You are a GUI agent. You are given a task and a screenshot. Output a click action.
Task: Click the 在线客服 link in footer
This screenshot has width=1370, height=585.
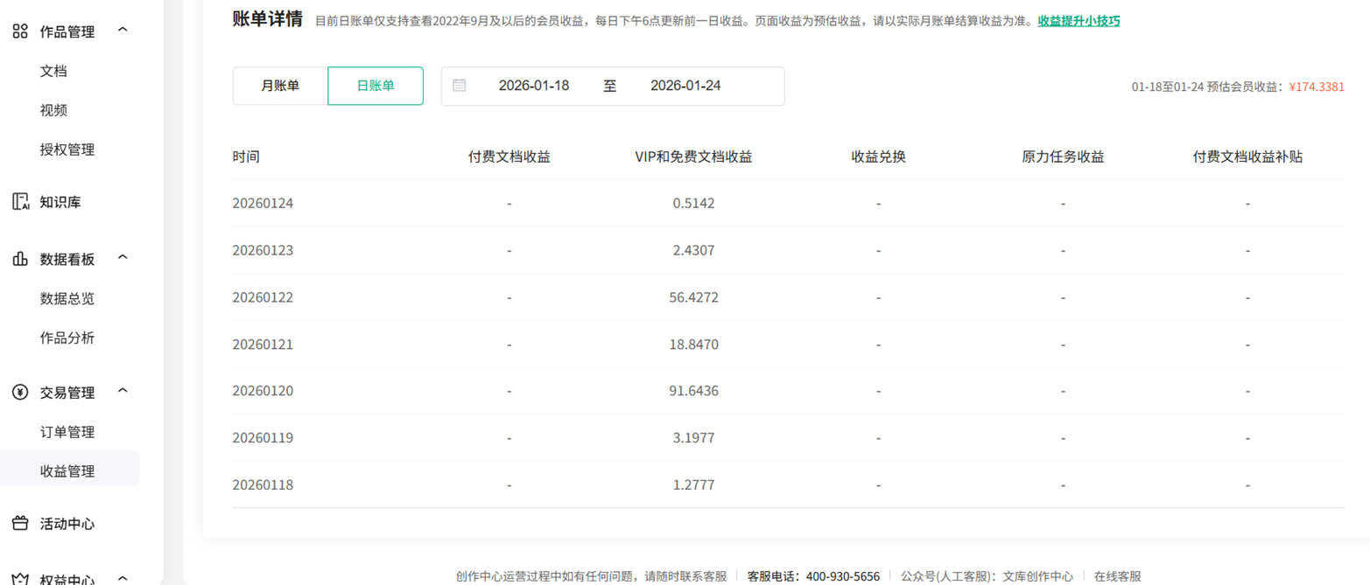(x=1118, y=577)
